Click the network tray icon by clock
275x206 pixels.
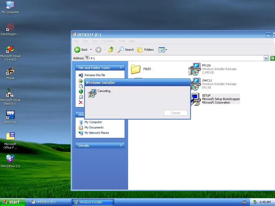click(x=255, y=202)
